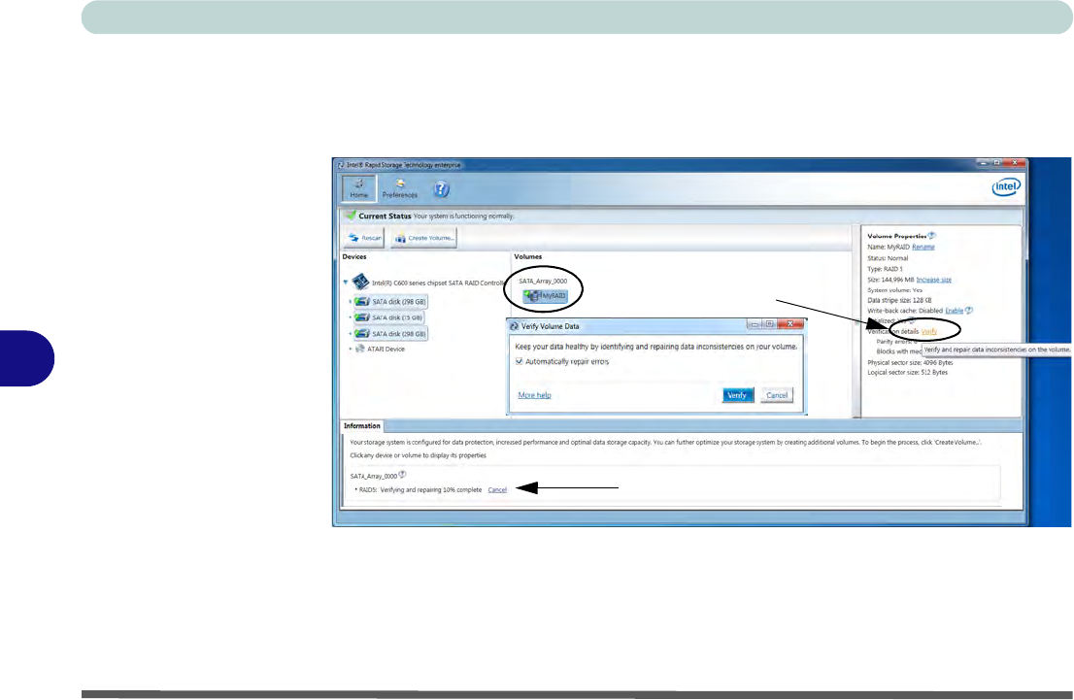Viewport: 1074px width, 700px height.
Task: Click Enable link for write-back cache
Action: [x=955, y=311]
